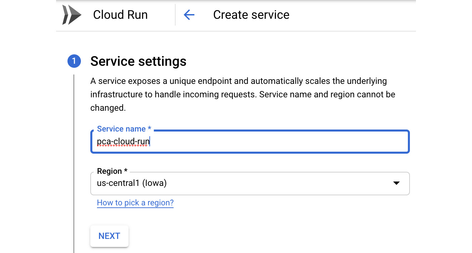Viewport: 472px width, 253px height.
Task: Click the 'Service settings' heading
Action: tap(138, 61)
